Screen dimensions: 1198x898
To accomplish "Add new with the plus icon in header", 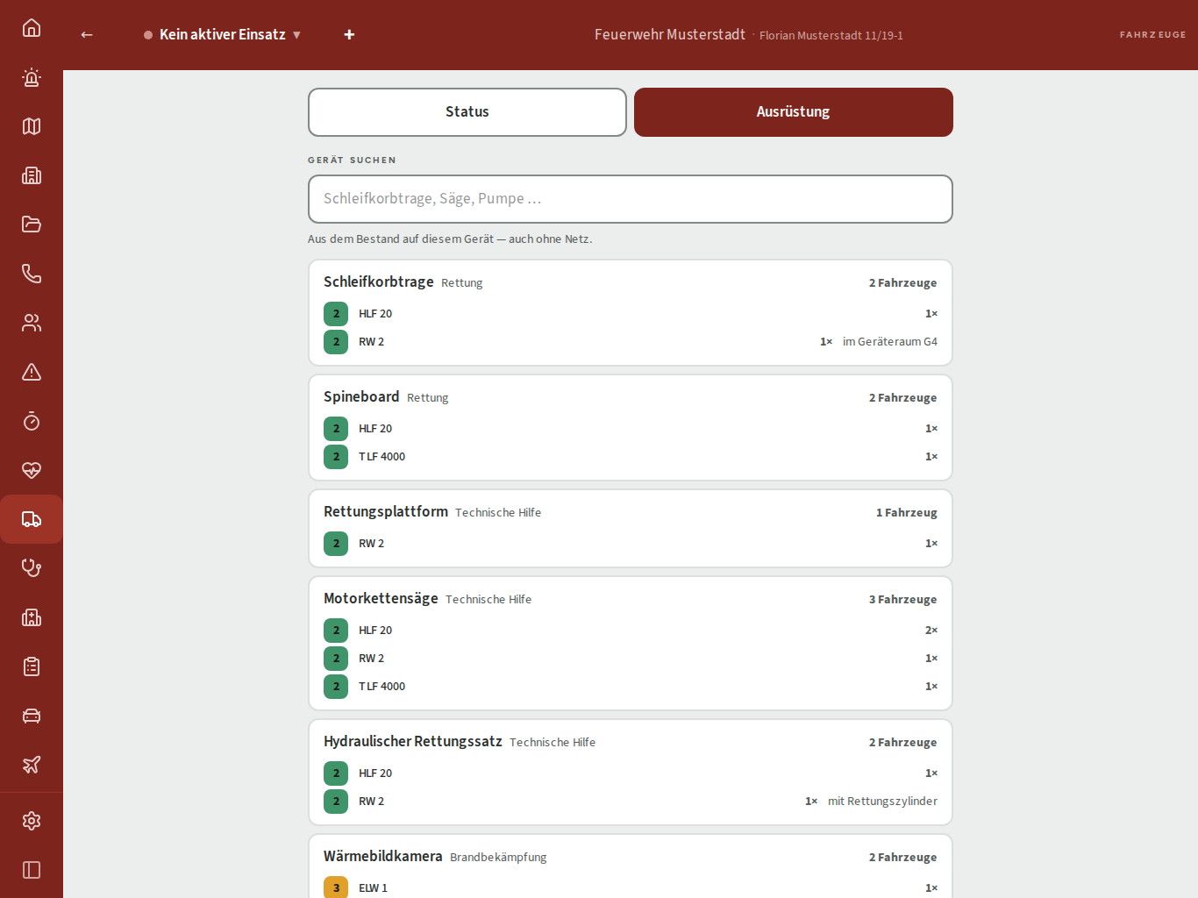I will click(349, 34).
